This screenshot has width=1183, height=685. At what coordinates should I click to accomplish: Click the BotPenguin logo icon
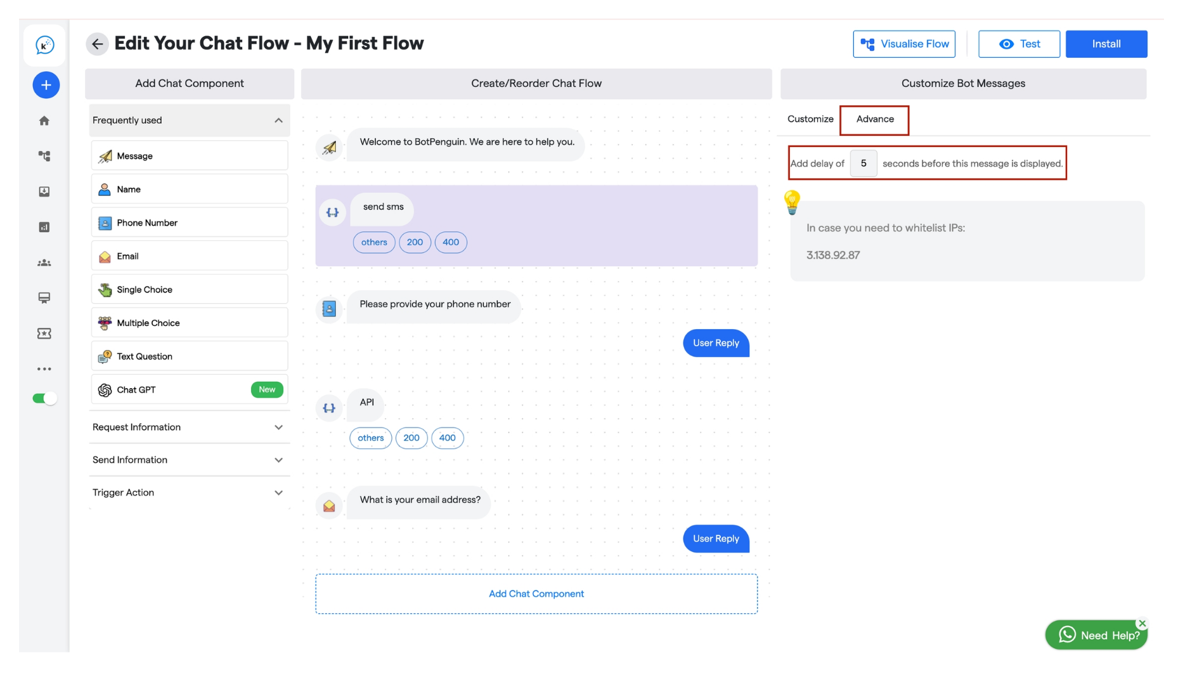point(44,45)
